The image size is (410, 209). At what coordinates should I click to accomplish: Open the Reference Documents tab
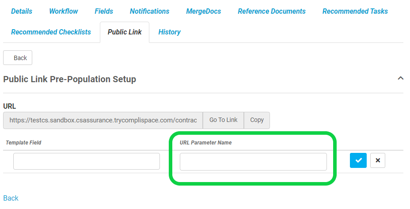272,11
